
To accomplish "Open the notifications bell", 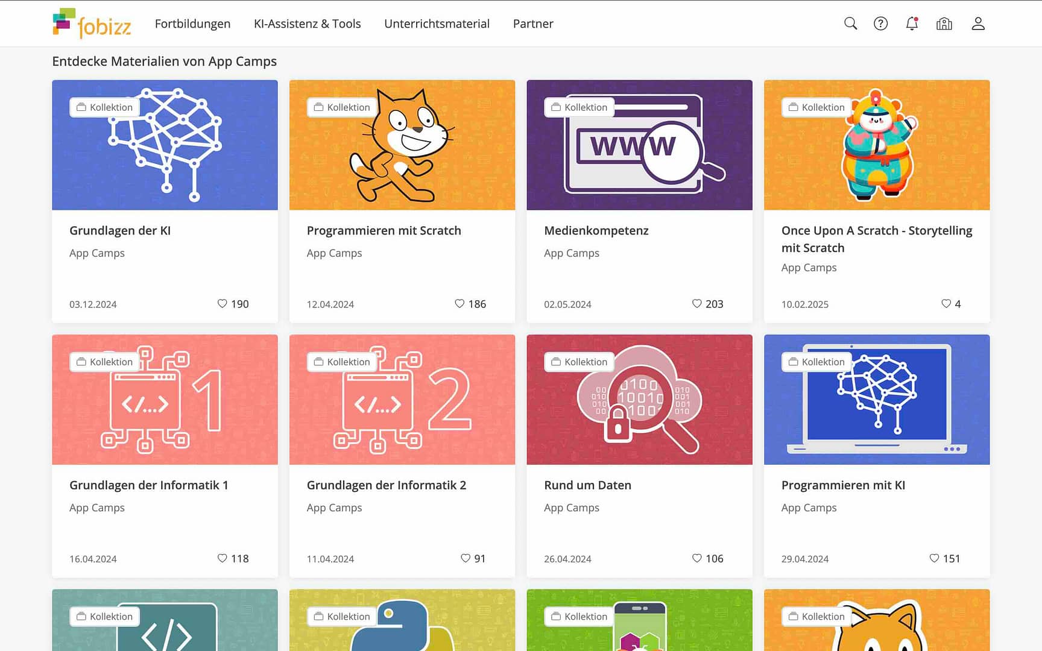I will [x=912, y=24].
